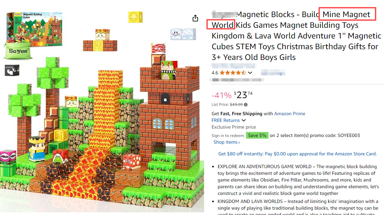Viewport: 387px width, 215px height.
Task: Click the blurred ratings count next to stars
Action: [273, 73]
